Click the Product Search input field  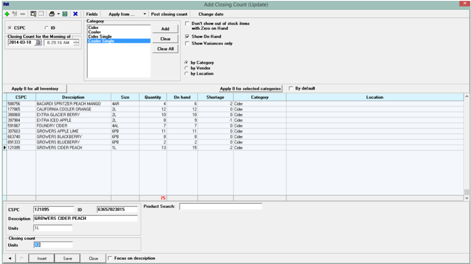pyautogui.click(x=221, y=206)
